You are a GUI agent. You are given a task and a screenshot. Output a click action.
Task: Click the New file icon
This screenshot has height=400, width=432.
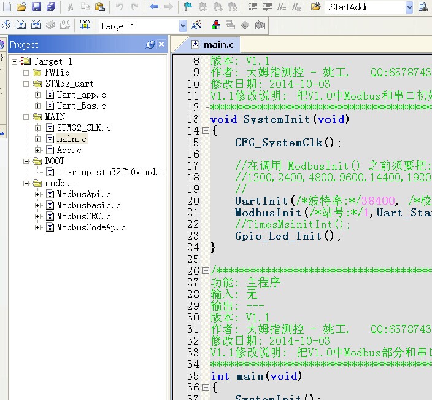(7, 7)
